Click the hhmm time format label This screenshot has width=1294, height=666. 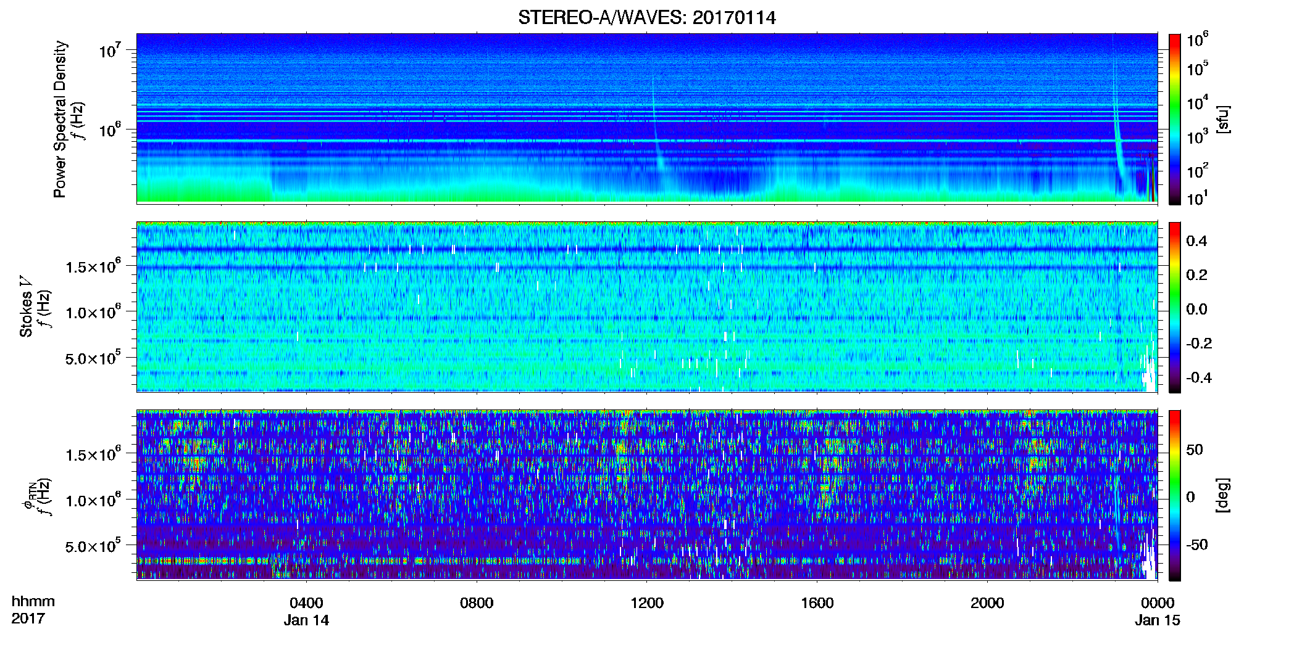click(33, 602)
